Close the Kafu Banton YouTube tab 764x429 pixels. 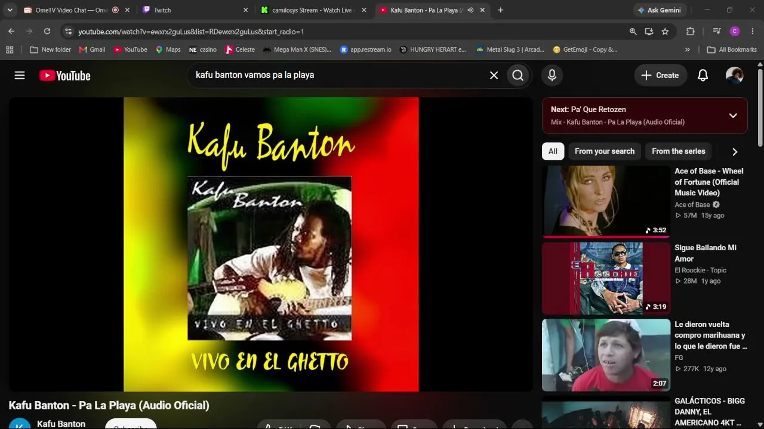coord(482,10)
